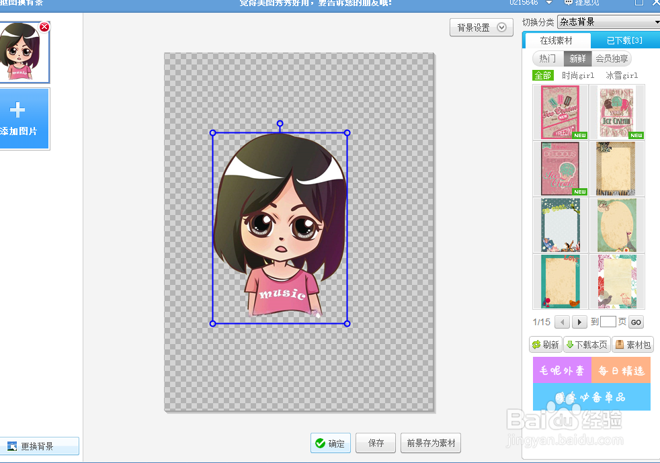The image size is (660, 463).
Task: Switch to the 在线素材 tab
Action: coord(556,40)
